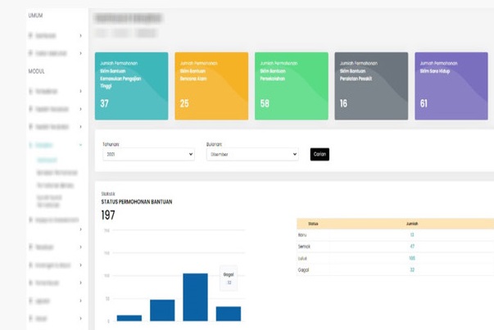Click the orange Bencana Alam card
The height and width of the screenshot is (330, 494).
pyautogui.click(x=211, y=86)
